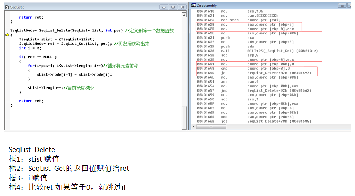Click disassembly row 0040163B add esp,8
The image size is (355, 196).
pos(227,55)
